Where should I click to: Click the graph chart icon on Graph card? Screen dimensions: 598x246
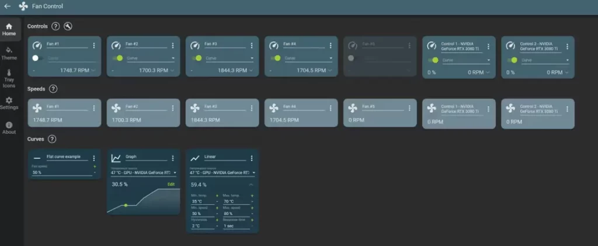coord(116,158)
